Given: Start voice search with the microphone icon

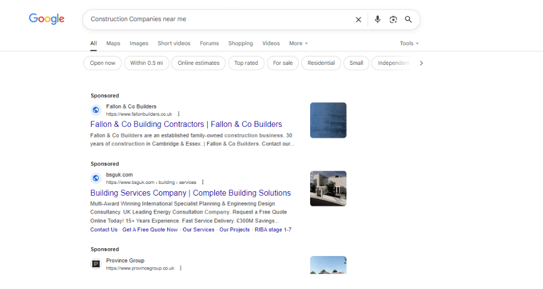Looking at the screenshot, I should (377, 20).
